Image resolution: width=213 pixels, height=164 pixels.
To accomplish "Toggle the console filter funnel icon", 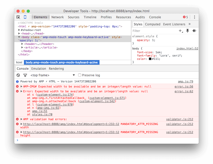I will [25, 75].
